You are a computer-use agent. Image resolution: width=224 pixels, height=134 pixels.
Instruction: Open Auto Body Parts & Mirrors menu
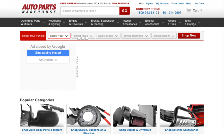pos(31,22)
